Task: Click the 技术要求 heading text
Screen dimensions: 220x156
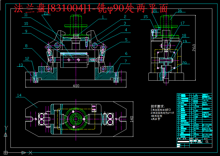Action: click(x=158, y=106)
